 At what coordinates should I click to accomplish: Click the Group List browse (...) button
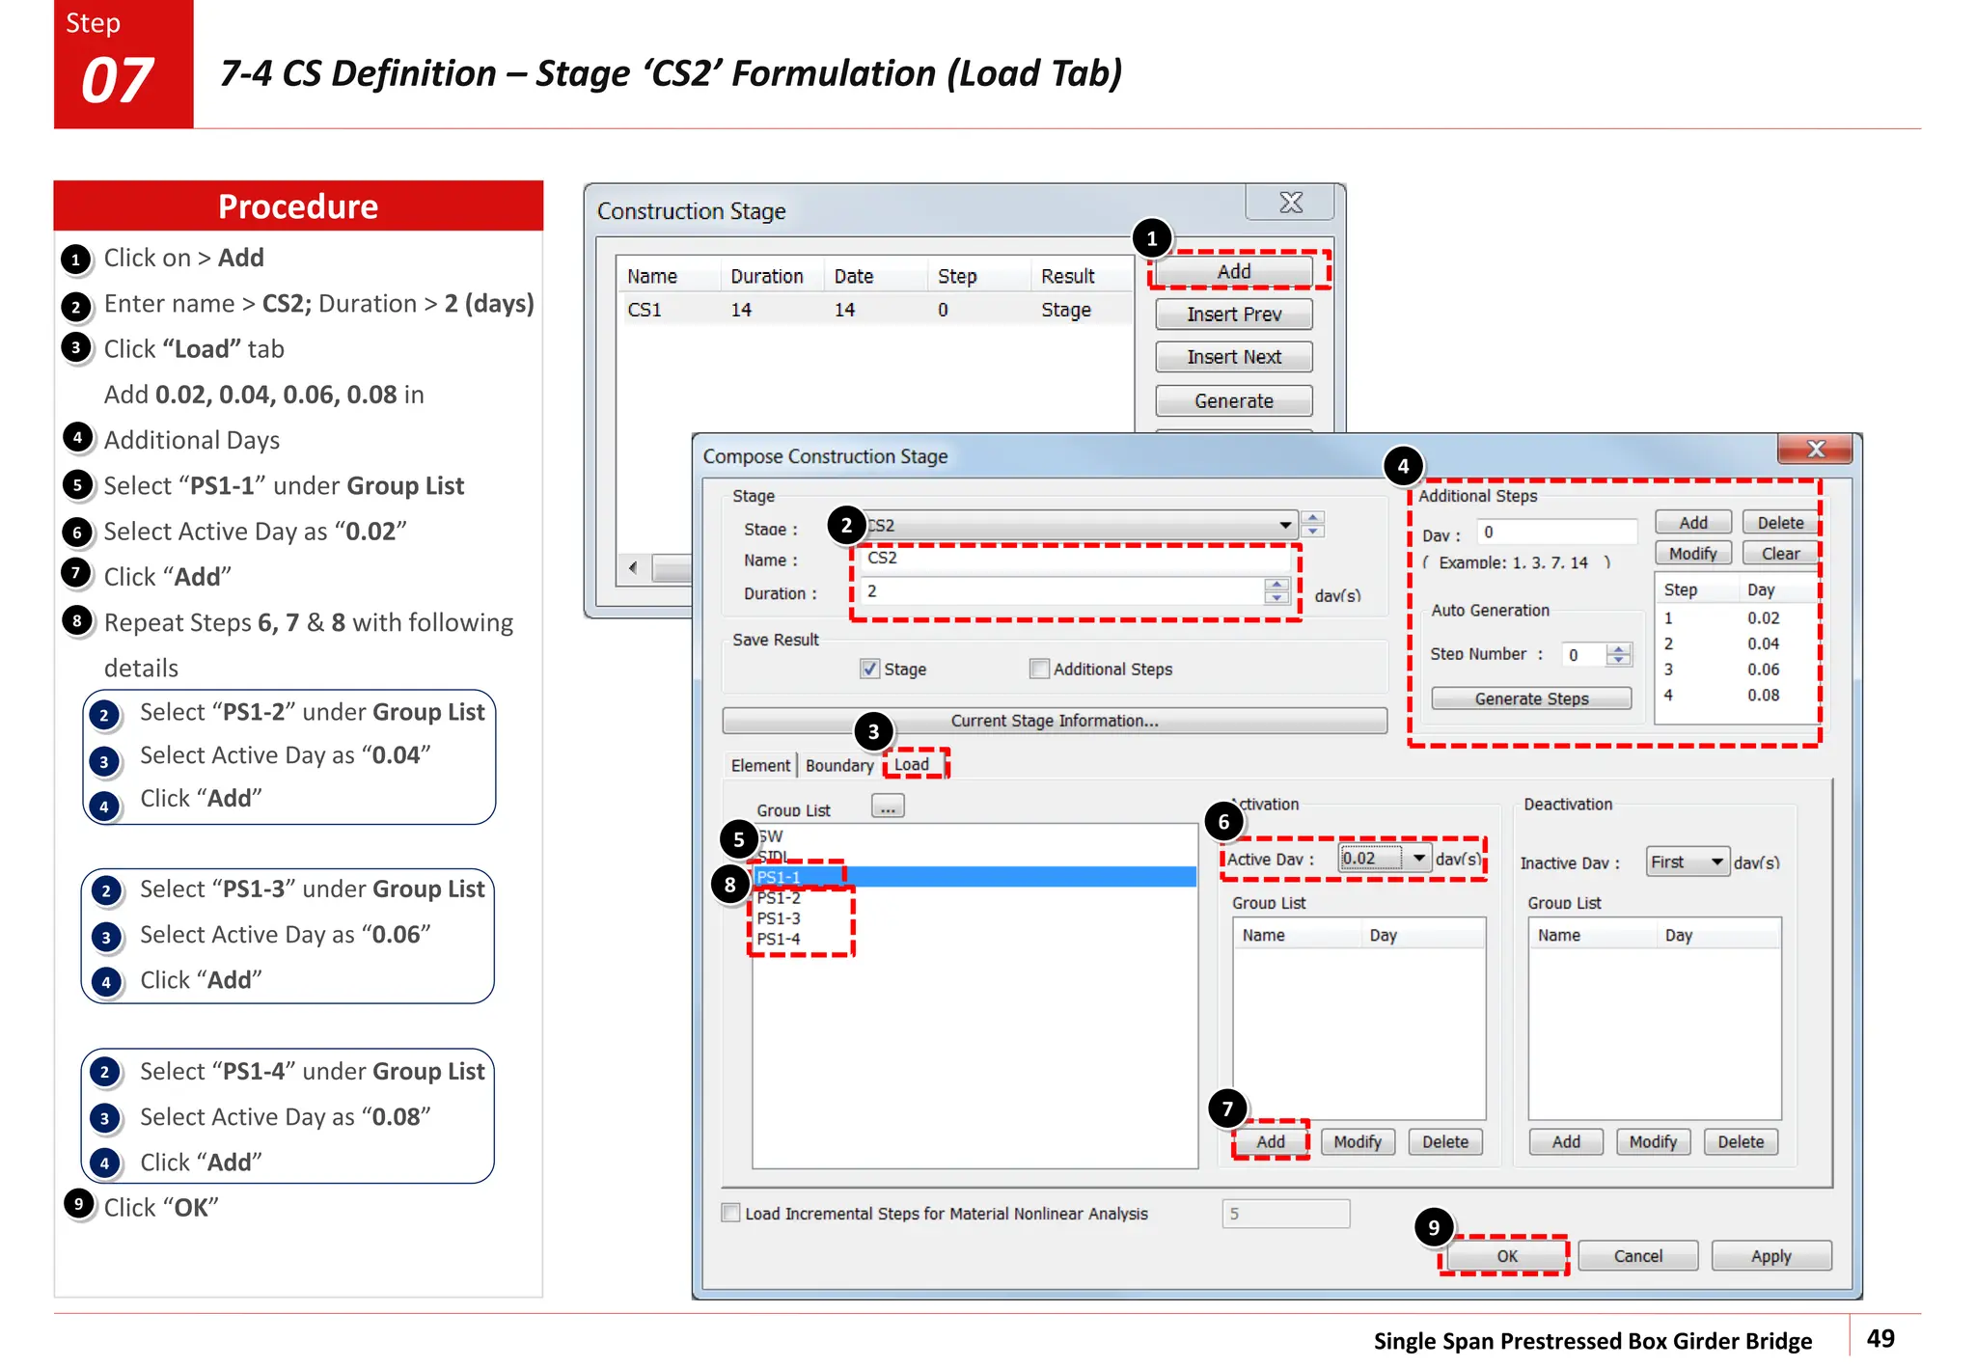tap(887, 807)
